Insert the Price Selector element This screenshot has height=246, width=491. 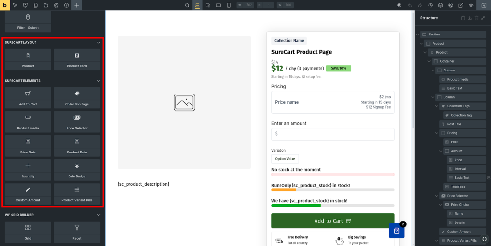pyautogui.click(x=77, y=122)
